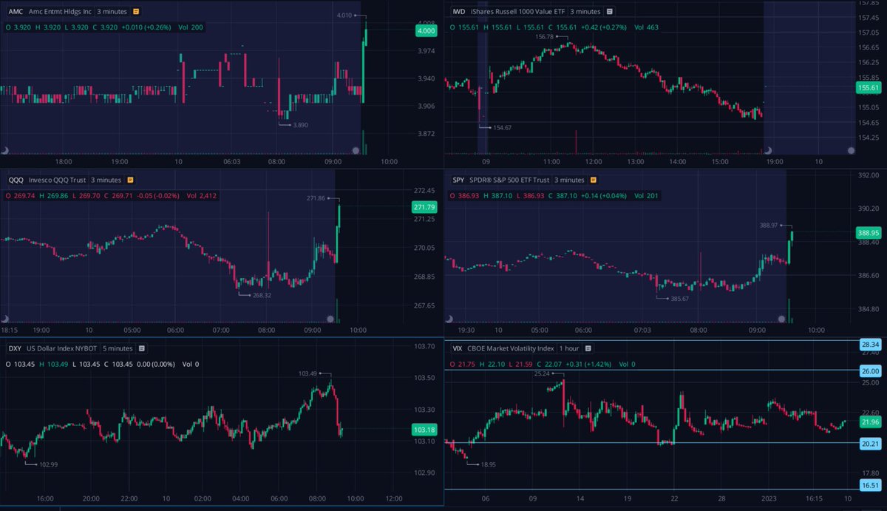Image resolution: width=887 pixels, height=511 pixels.
Task: Click the moon icon at IWD chart's right
Action: pos(852,150)
